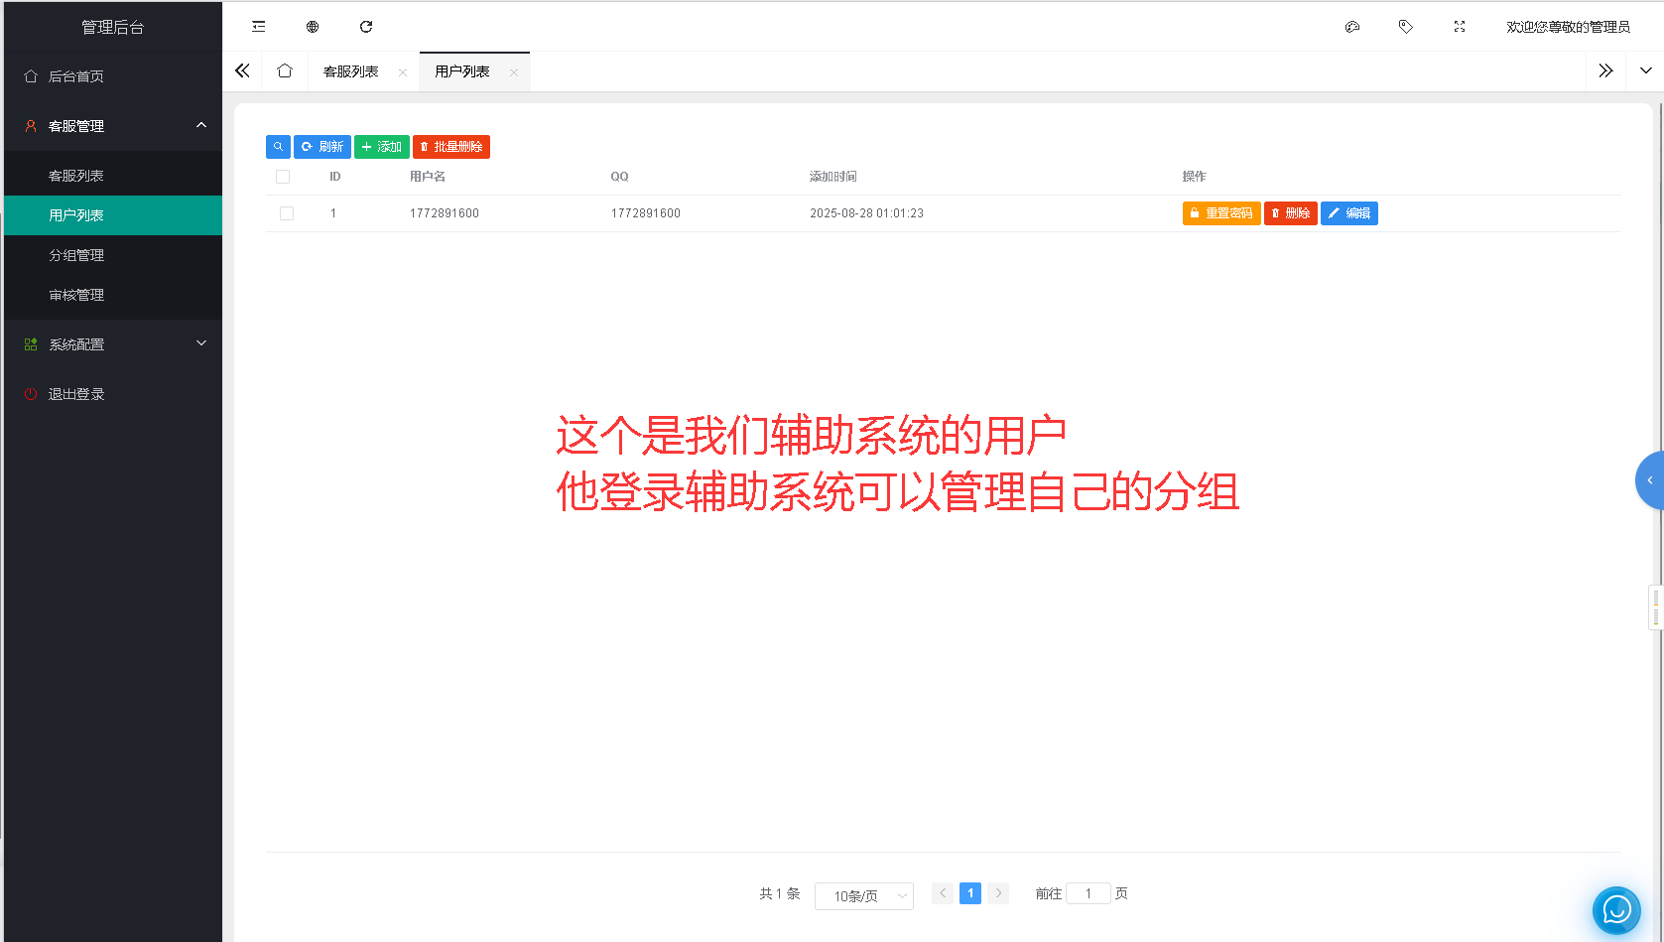Expand the 系统配置 menu section
This screenshot has height=942, width=1664.
click(x=112, y=343)
